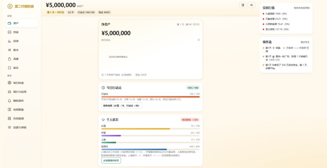Image resolution: width=327 pixels, height=168 pixels.
Task: Click the empty chart area 还没有足够的数据点
Action: click(x=118, y=57)
